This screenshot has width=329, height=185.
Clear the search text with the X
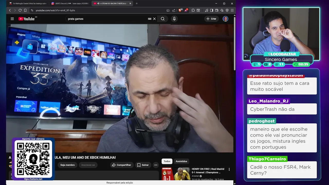click(x=154, y=19)
